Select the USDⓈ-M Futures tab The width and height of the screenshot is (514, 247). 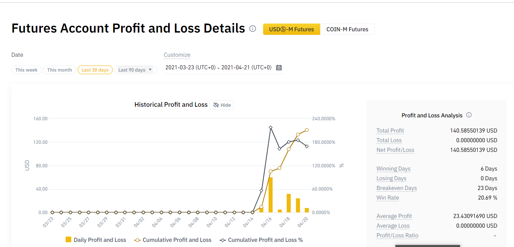pyautogui.click(x=291, y=29)
